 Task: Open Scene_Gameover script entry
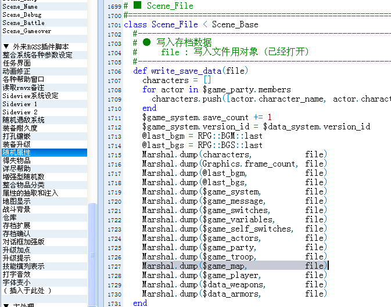pyautogui.click(x=44, y=31)
